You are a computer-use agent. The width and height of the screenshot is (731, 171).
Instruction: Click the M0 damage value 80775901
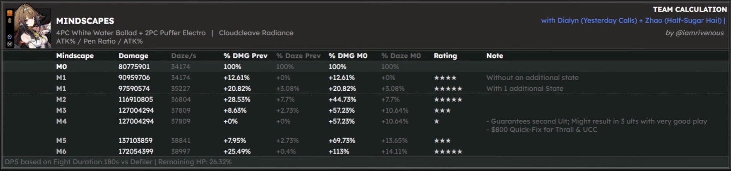[x=134, y=67]
